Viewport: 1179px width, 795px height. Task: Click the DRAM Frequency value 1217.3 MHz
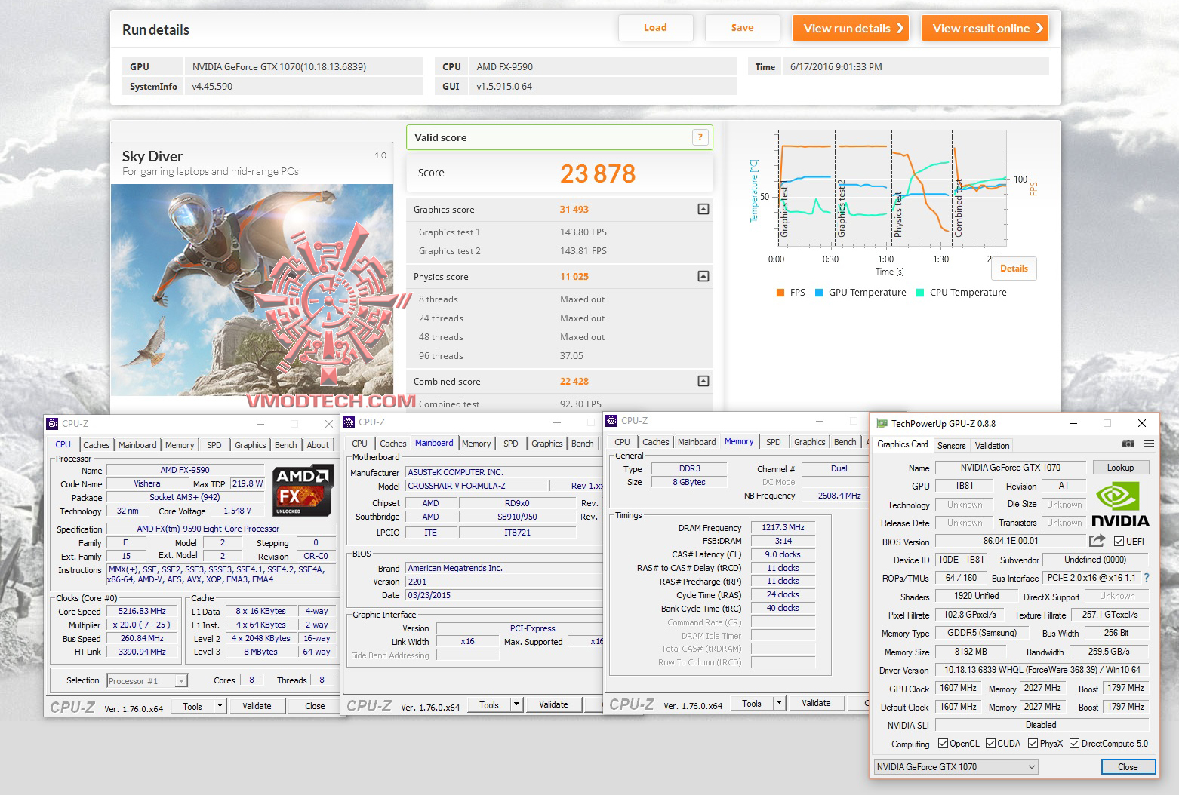(x=783, y=528)
